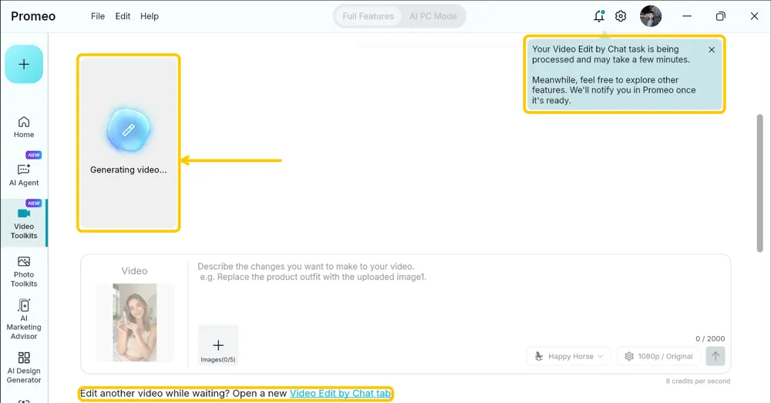Open AI Marketing Advisor in sidebar
This screenshot has height=403, width=771.
[24, 320]
